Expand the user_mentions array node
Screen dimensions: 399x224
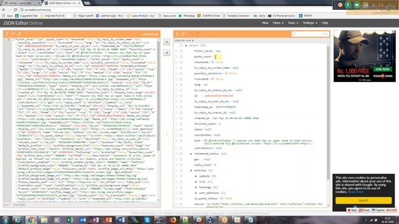pos(196,193)
